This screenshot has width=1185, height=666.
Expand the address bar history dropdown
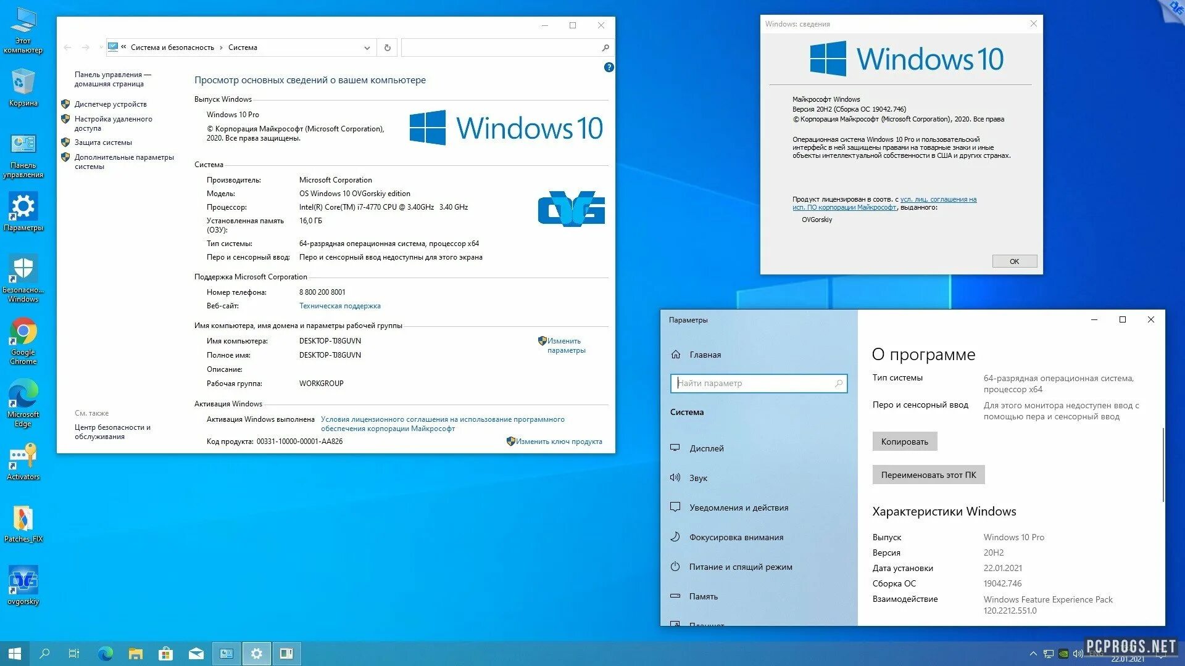coord(367,47)
